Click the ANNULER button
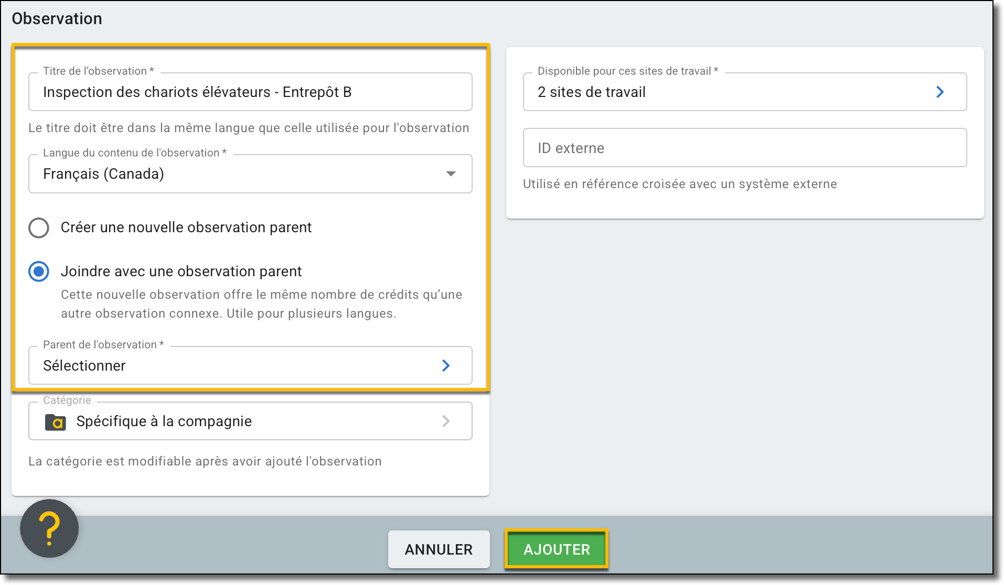Screen dimensions: 1004x585 [439, 549]
